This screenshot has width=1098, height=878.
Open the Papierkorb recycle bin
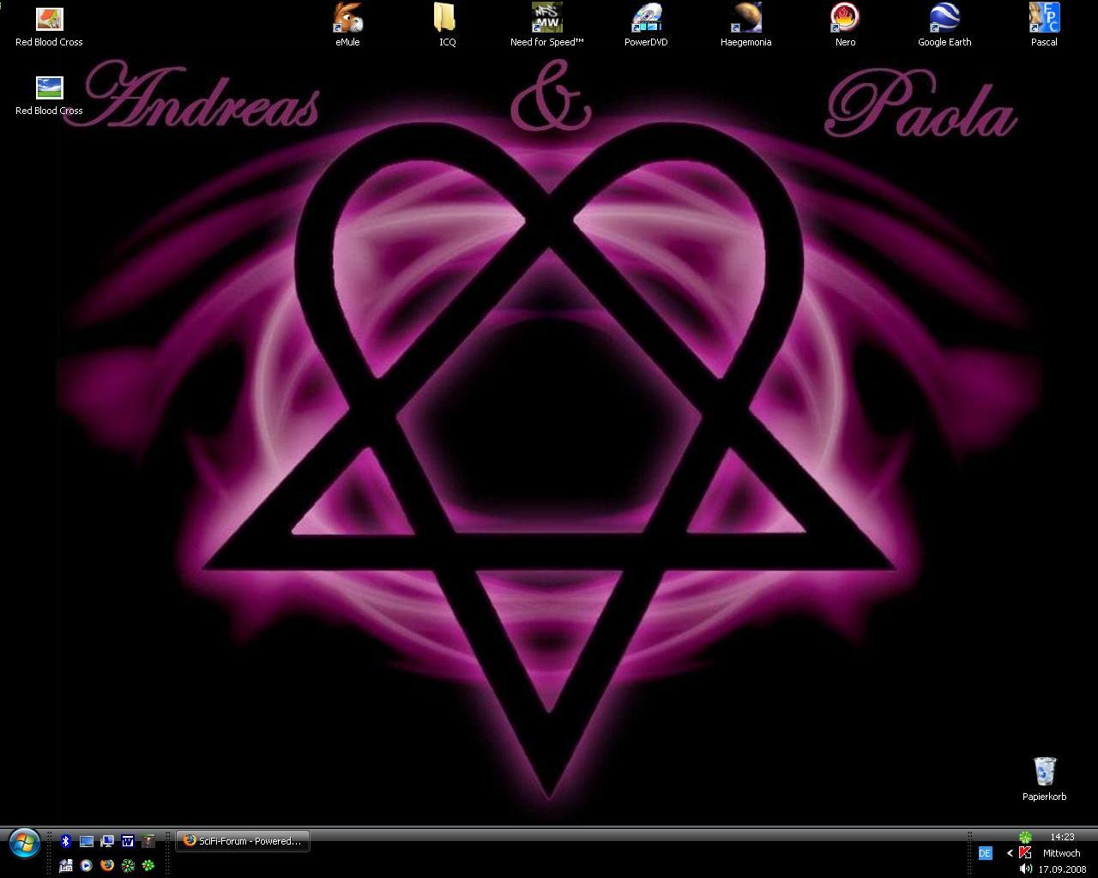point(1044,772)
